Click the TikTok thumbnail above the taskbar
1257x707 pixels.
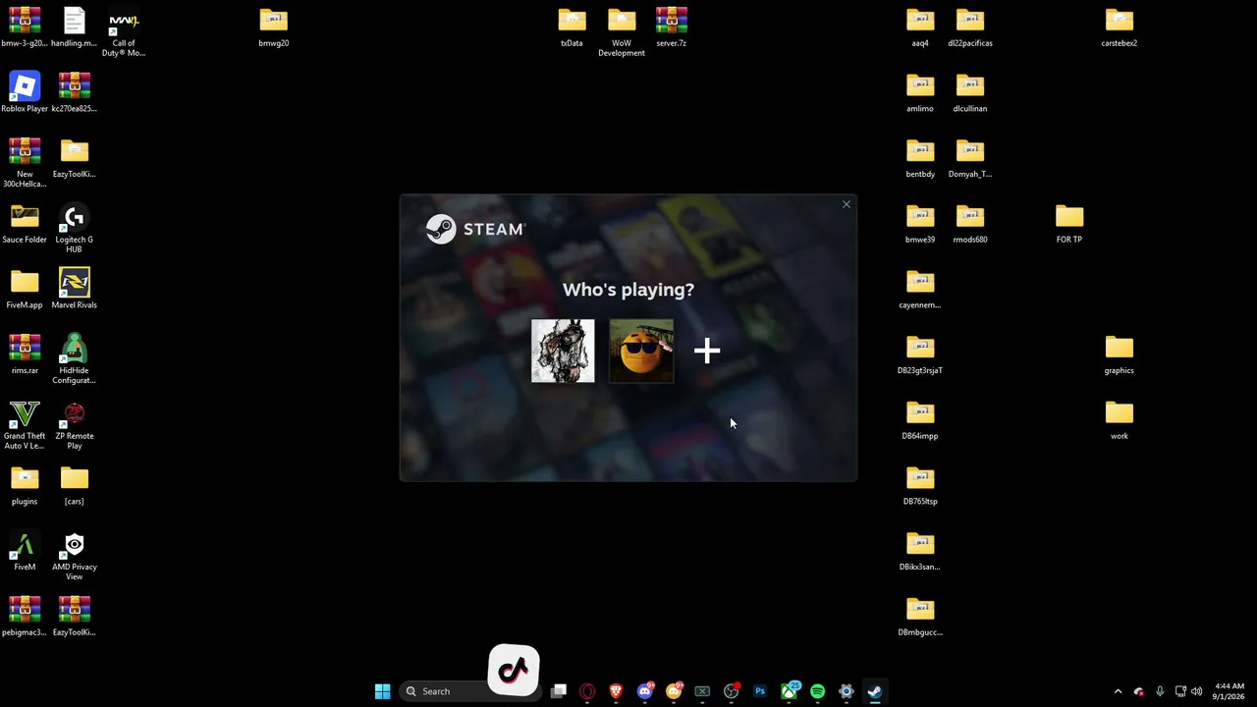point(514,671)
